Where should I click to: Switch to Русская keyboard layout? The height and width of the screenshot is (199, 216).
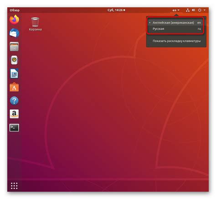[x=176, y=29]
